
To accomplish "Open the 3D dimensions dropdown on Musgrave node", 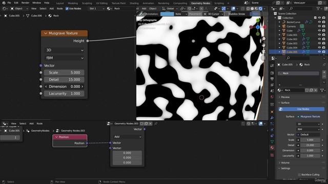I will tap(65, 50).
